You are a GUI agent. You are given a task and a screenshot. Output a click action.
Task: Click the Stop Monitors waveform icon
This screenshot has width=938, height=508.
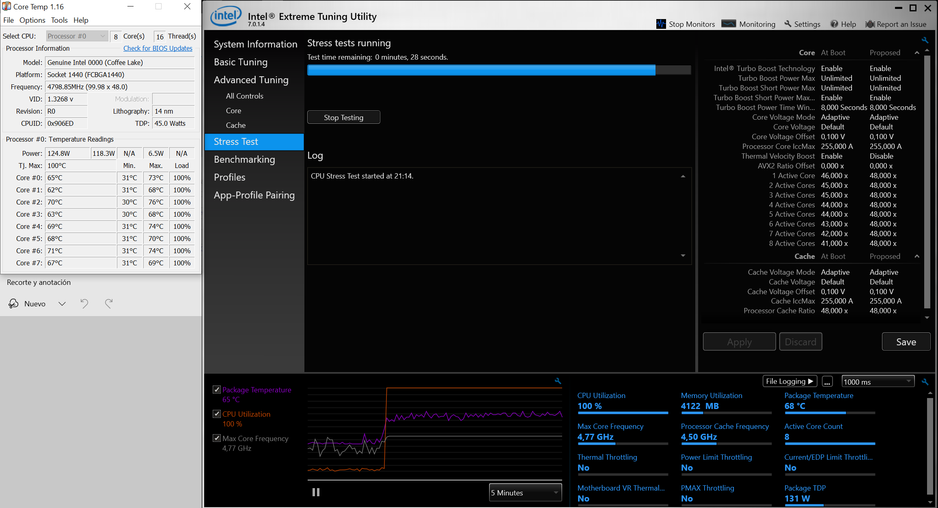pos(661,24)
